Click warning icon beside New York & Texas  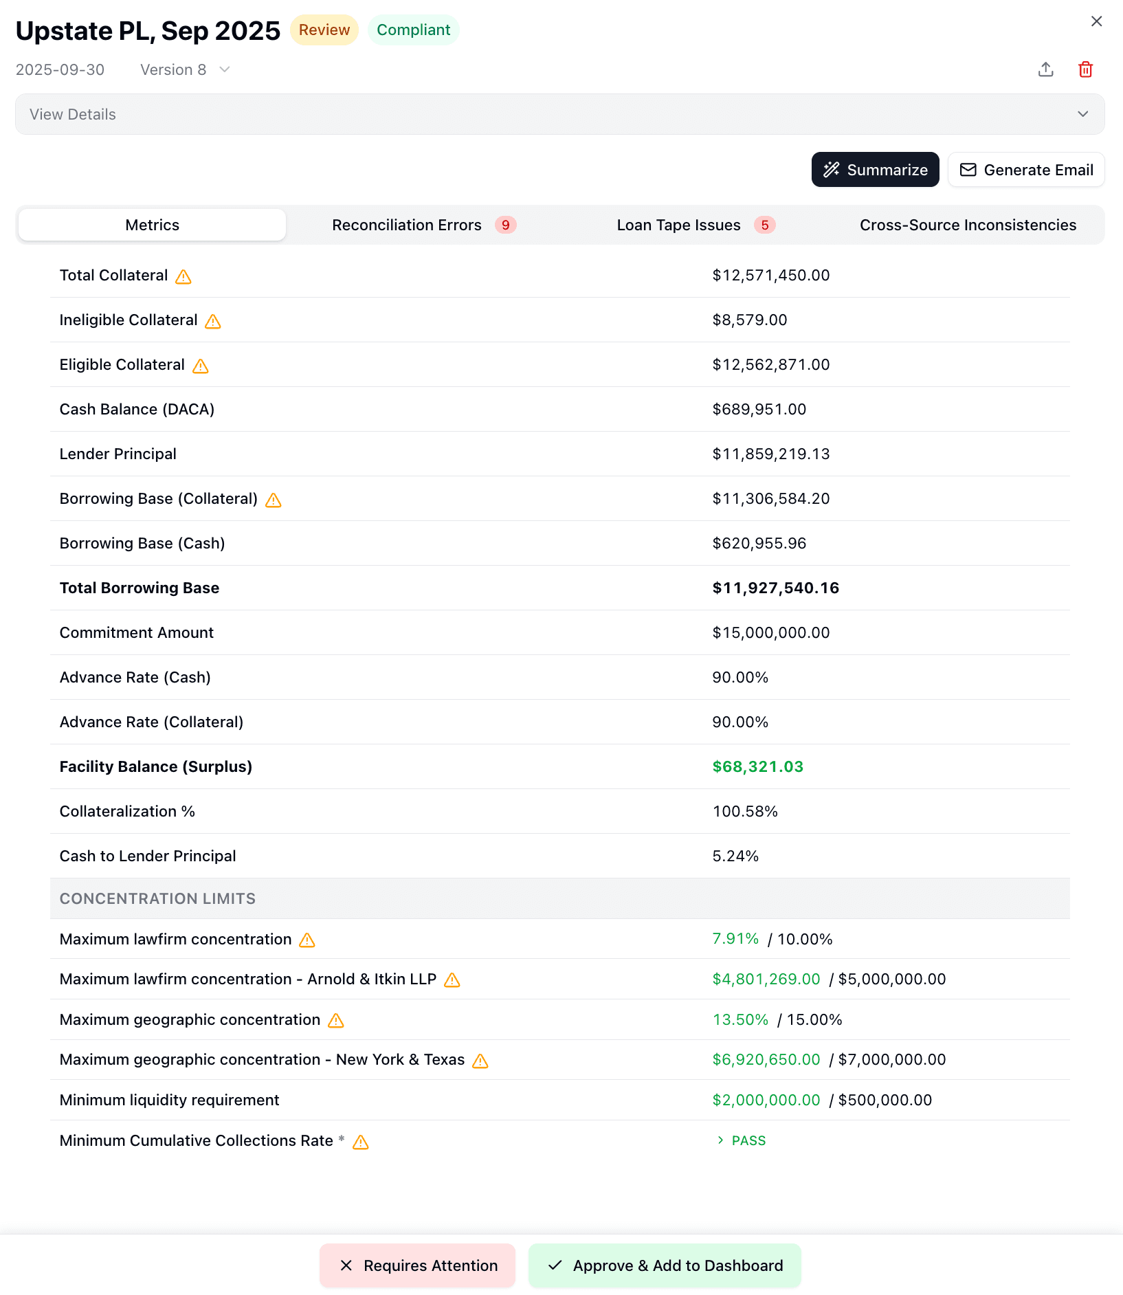[x=480, y=1061]
